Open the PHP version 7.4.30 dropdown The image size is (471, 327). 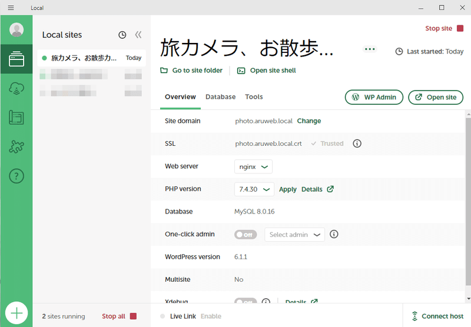tap(254, 189)
